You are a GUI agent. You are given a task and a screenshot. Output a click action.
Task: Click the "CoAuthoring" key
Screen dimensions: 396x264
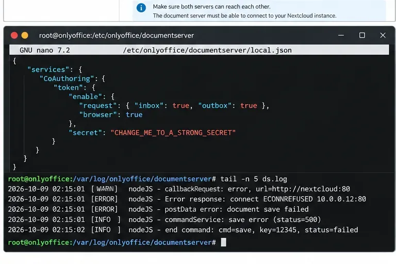click(x=67, y=78)
